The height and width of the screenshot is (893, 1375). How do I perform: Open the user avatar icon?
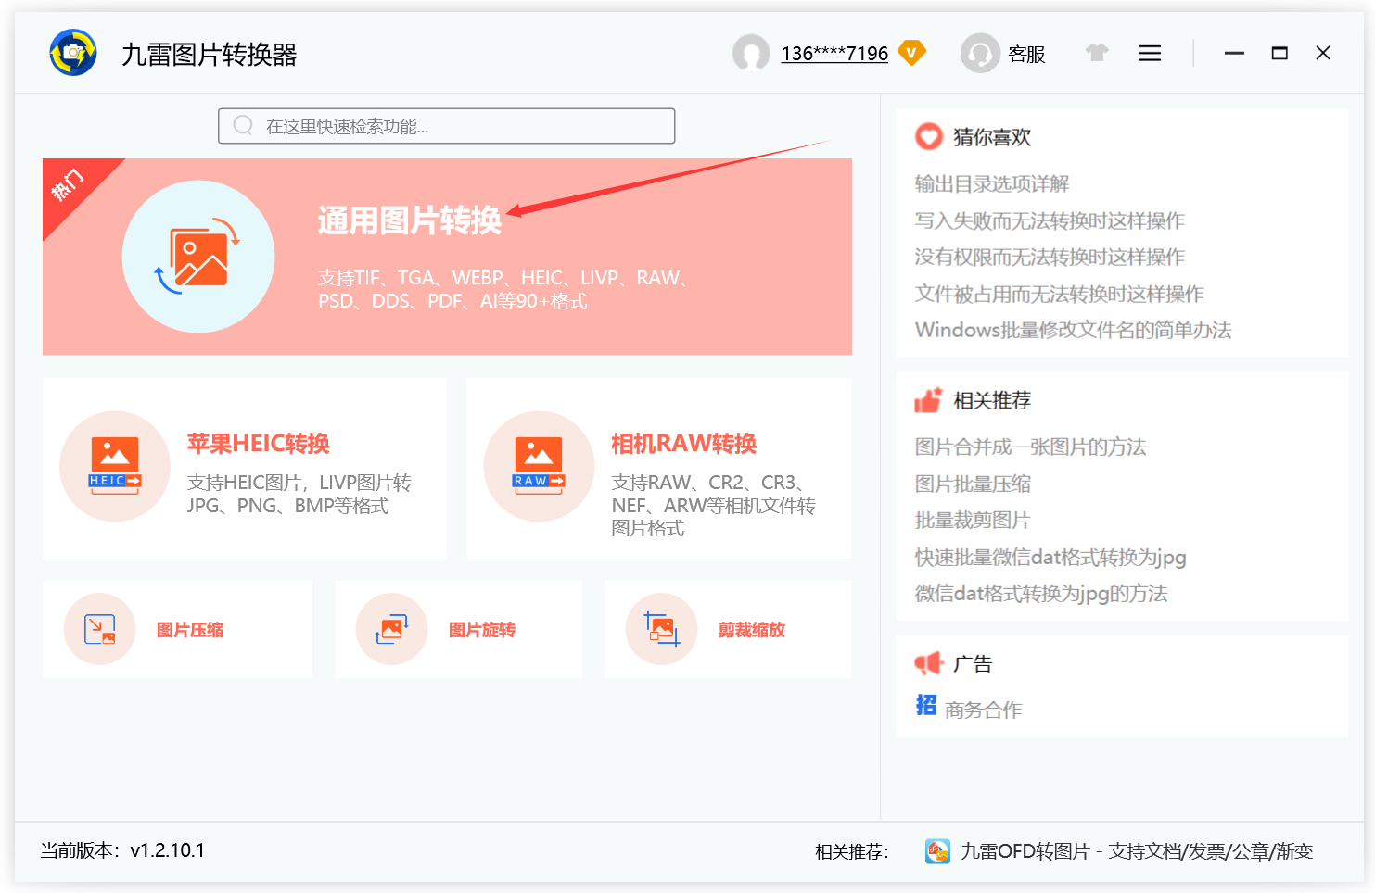tap(751, 53)
